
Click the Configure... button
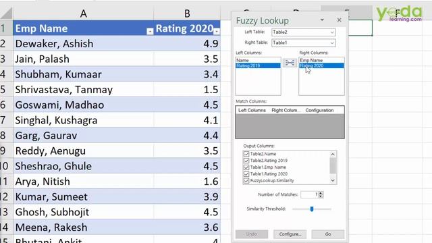pyautogui.click(x=290, y=234)
